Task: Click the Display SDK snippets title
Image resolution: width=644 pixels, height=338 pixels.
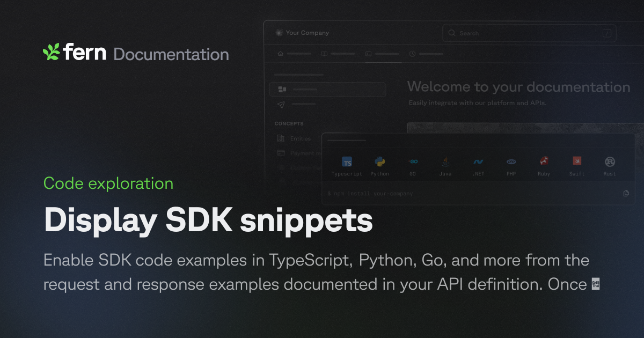Action: pyautogui.click(x=208, y=221)
